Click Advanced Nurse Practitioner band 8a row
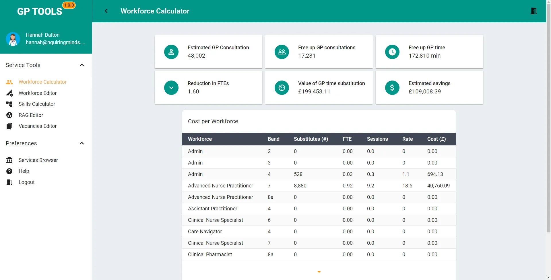Screen dimensions: 551x280 coord(319,197)
